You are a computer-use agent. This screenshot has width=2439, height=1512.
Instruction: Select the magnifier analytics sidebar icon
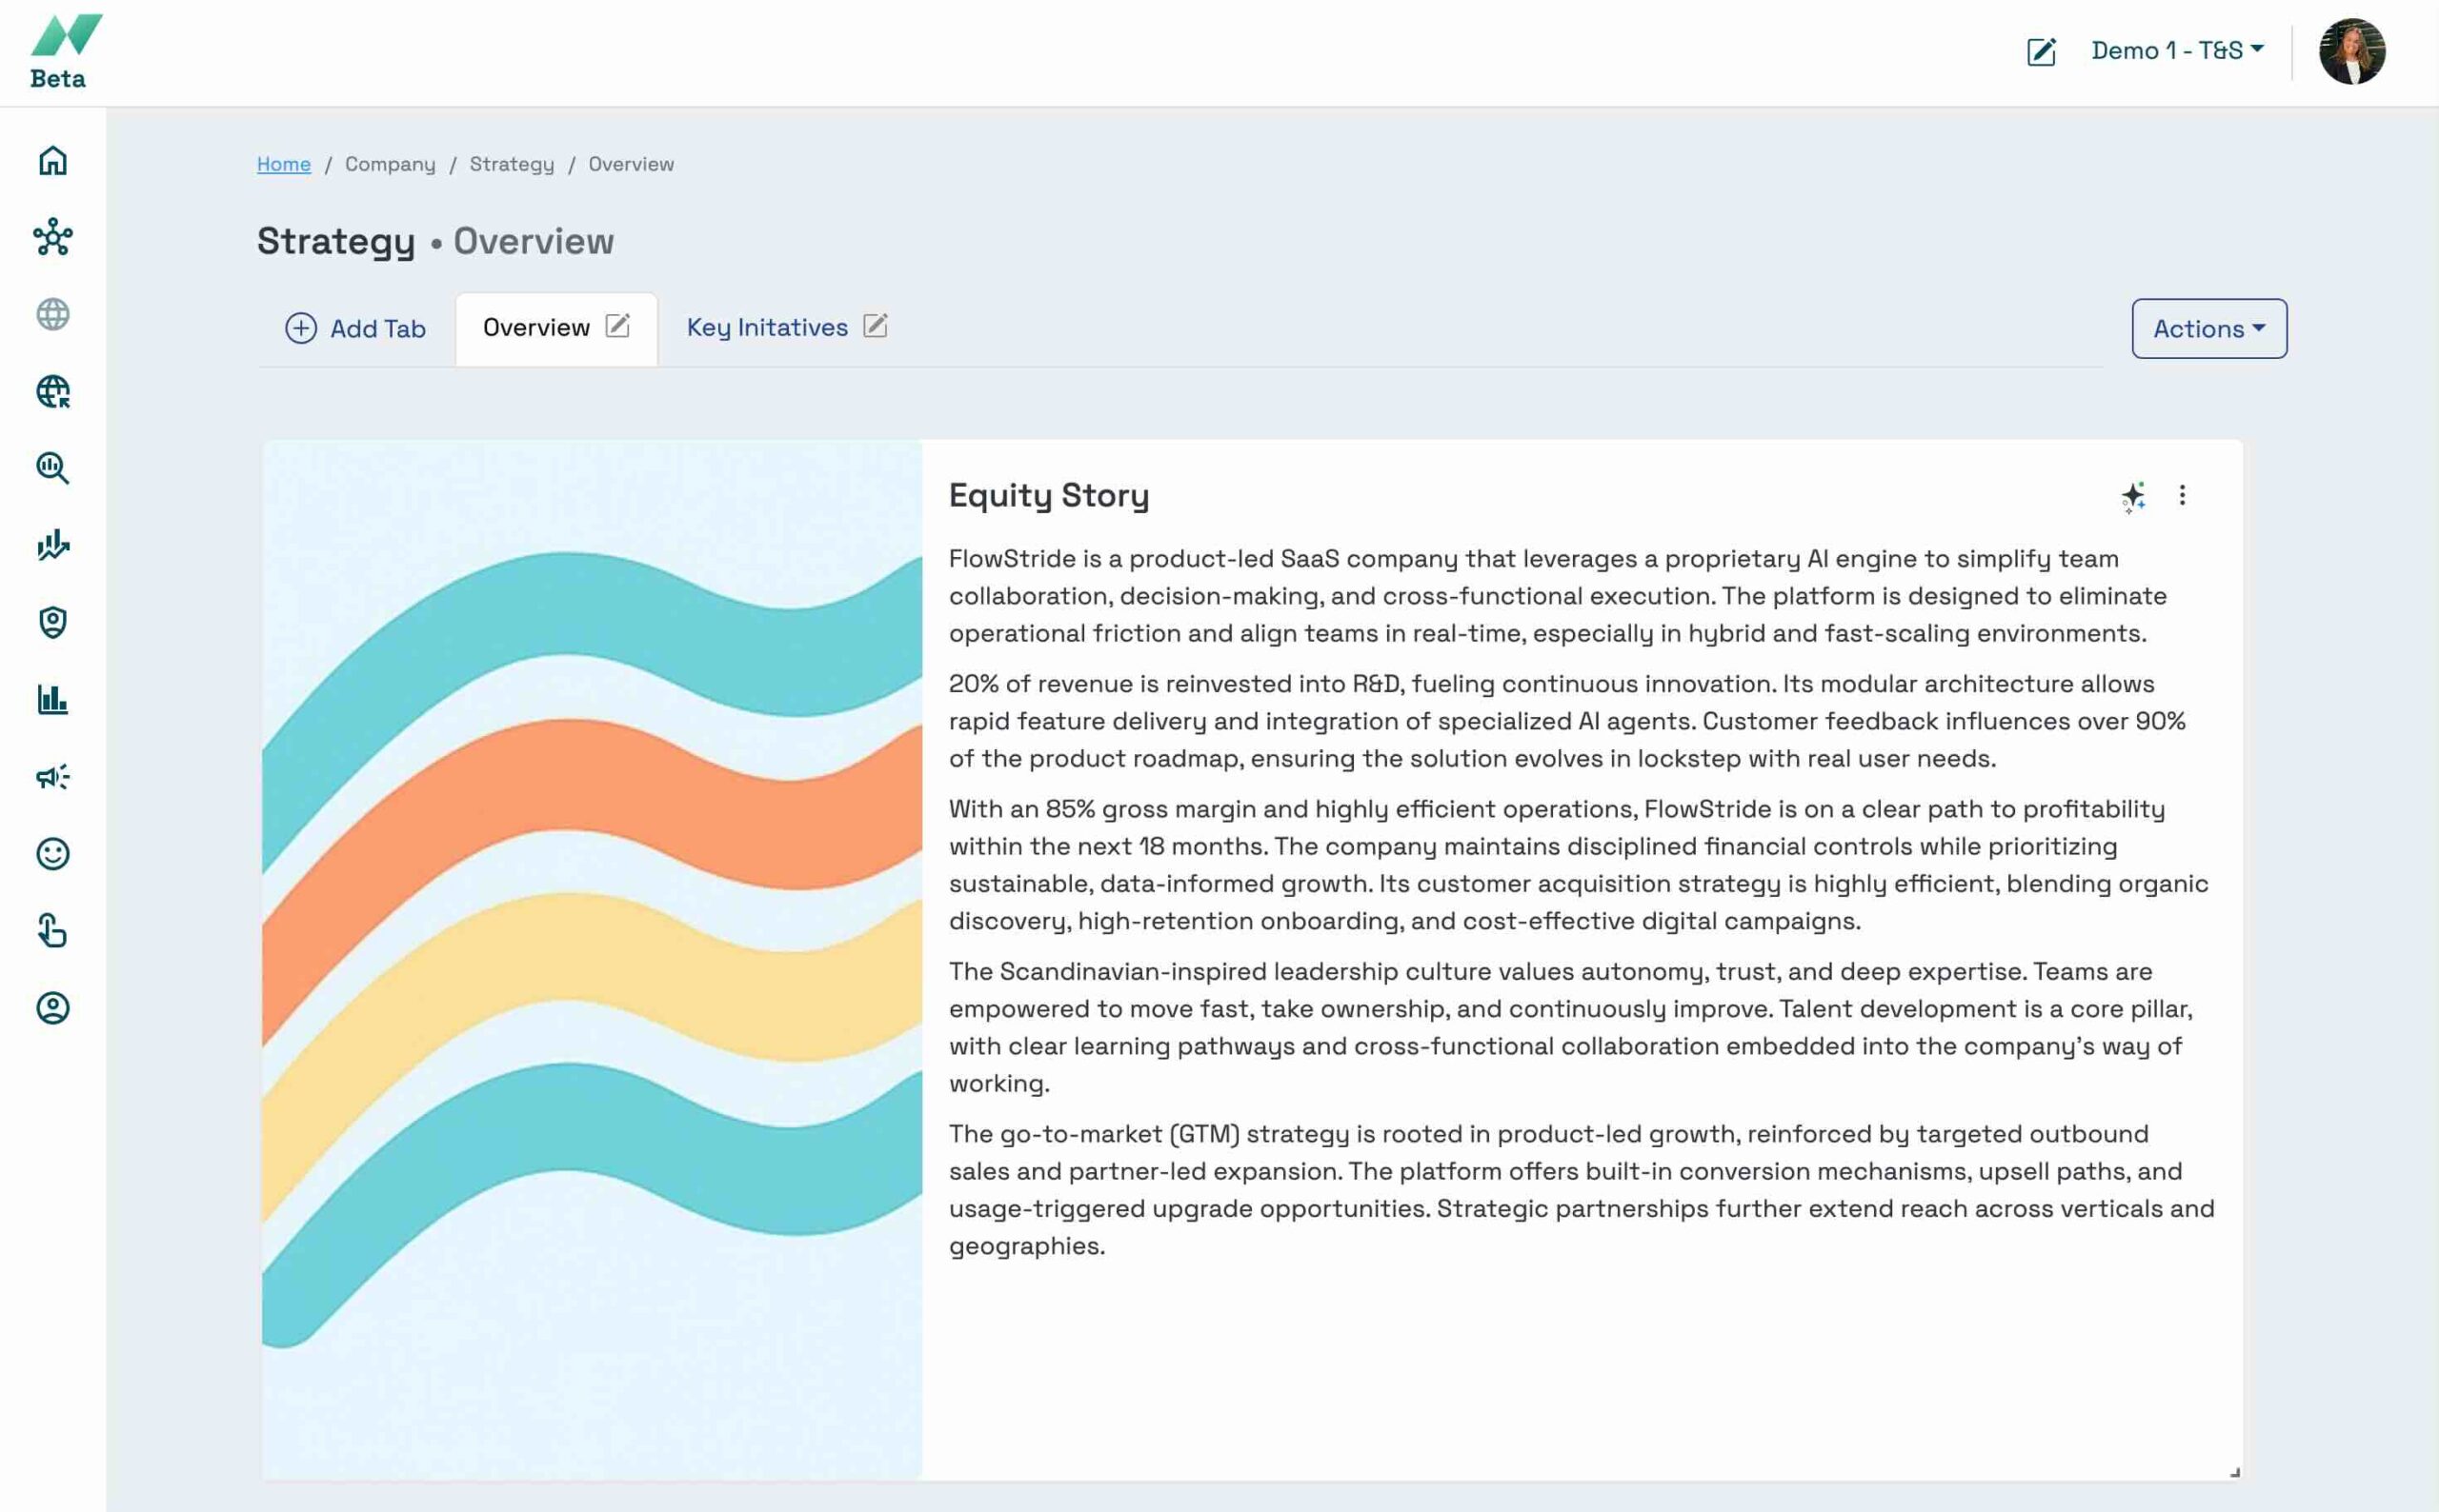tap(53, 468)
